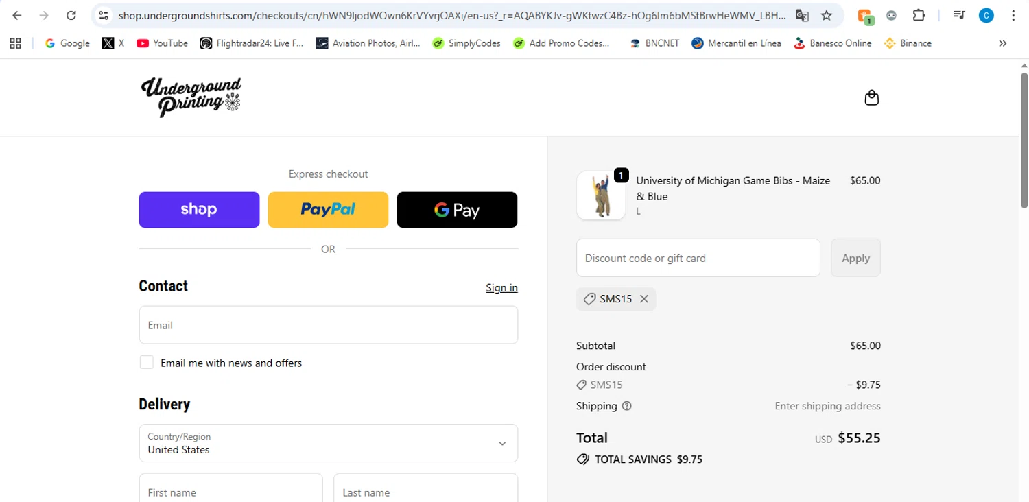Open the apps grid in bookmarks bar
The image size is (1029, 502).
coord(16,43)
